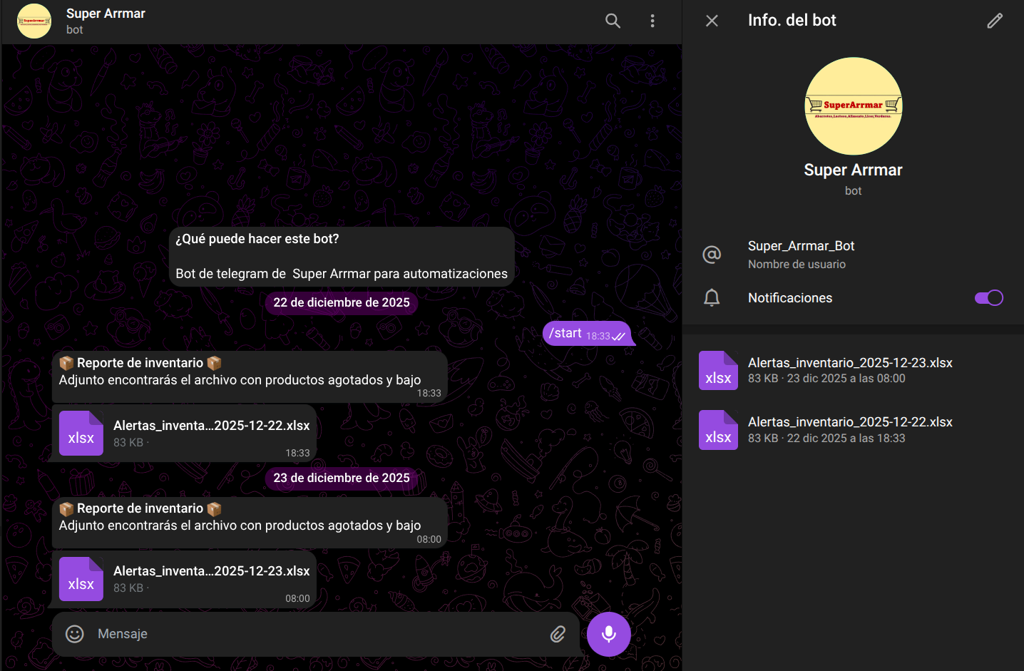The width and height of the screenshot is (1024, 671).
Task: Click the Super Arrmar avatar in chat header
Action: point(34,21)
